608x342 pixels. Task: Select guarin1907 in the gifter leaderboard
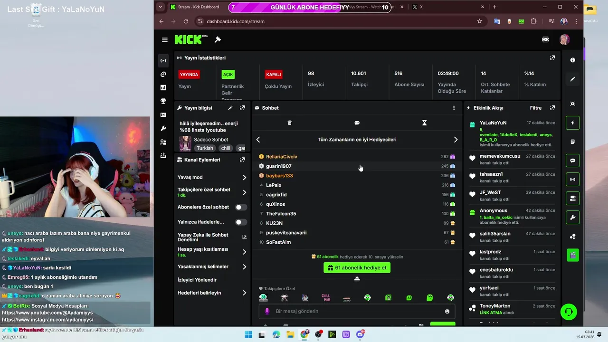279,166
